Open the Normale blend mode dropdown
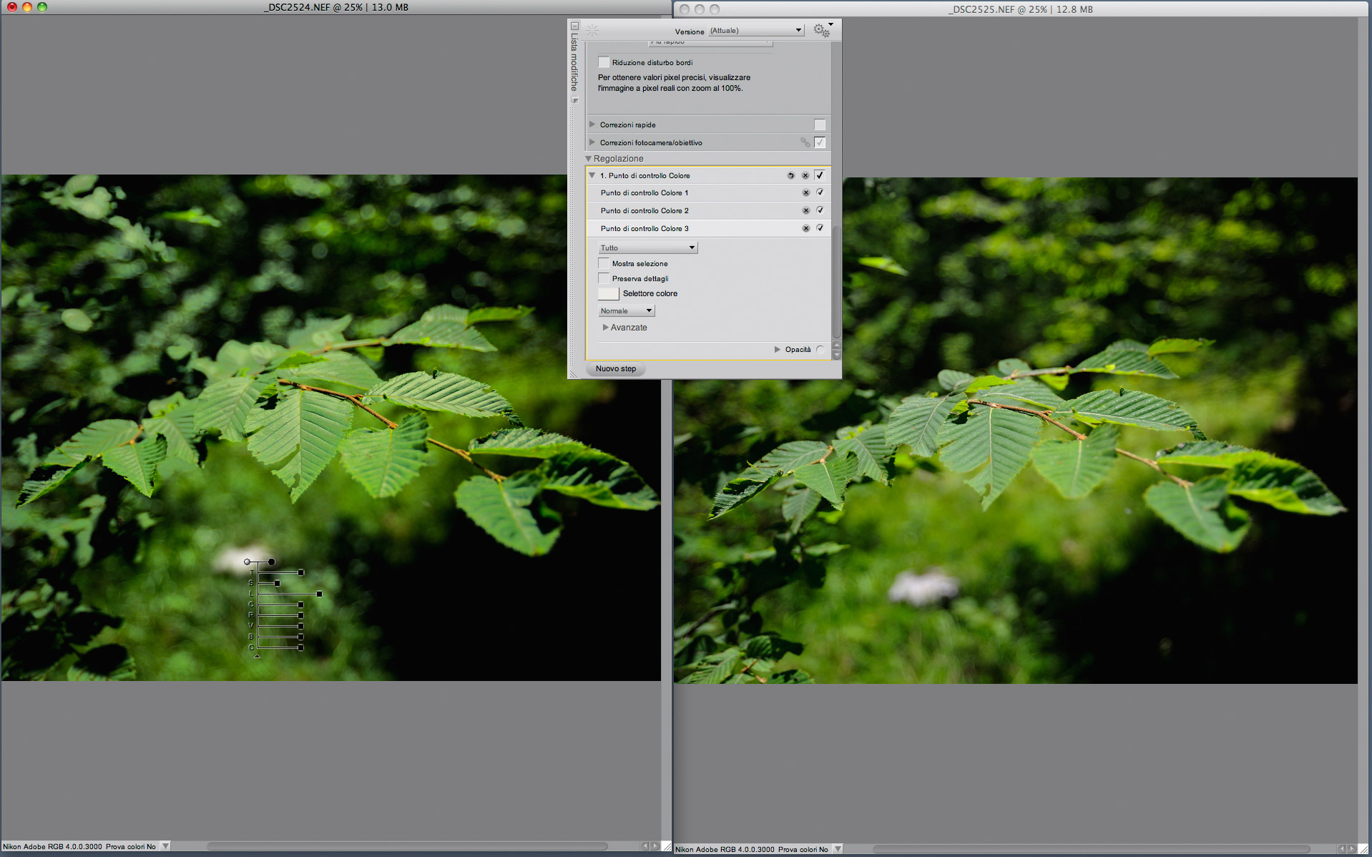 tap(626, 310)
